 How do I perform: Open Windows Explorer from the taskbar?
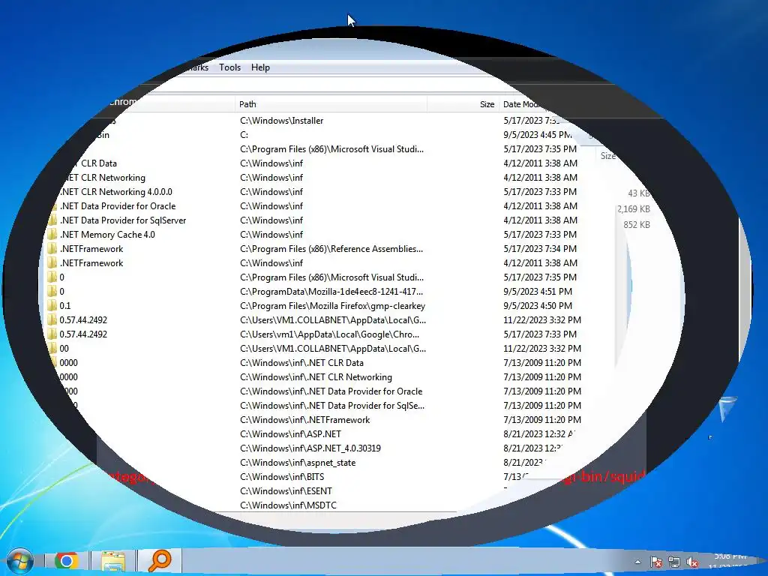[x=113, y=561]
